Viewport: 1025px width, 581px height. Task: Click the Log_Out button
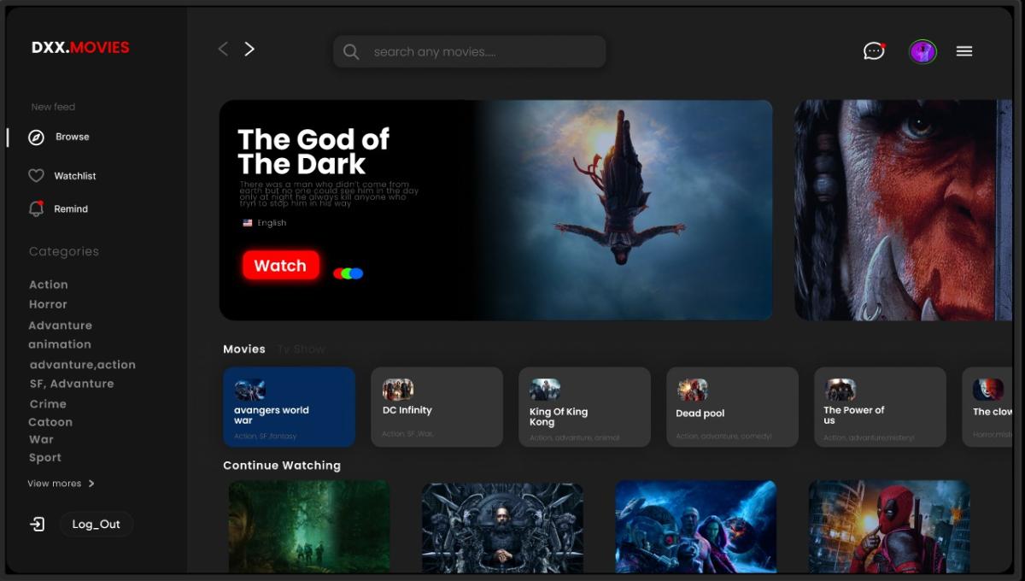[x=97, y=525]
